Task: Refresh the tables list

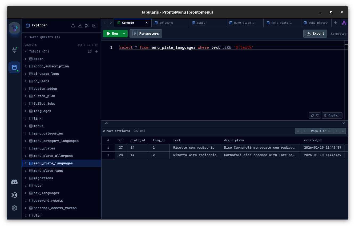Action: pyautogui.click(x=90, y=51)
